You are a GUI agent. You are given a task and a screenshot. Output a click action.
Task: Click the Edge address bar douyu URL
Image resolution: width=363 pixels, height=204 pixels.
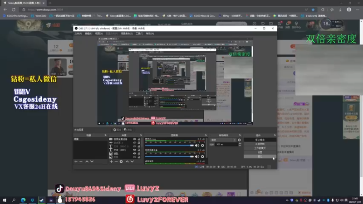[x=45, y=10]
